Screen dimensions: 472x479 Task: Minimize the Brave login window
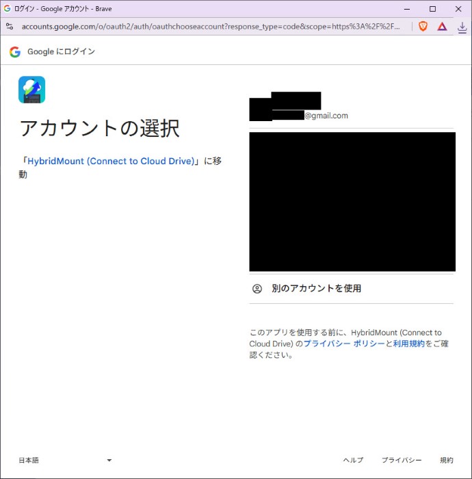408,9
